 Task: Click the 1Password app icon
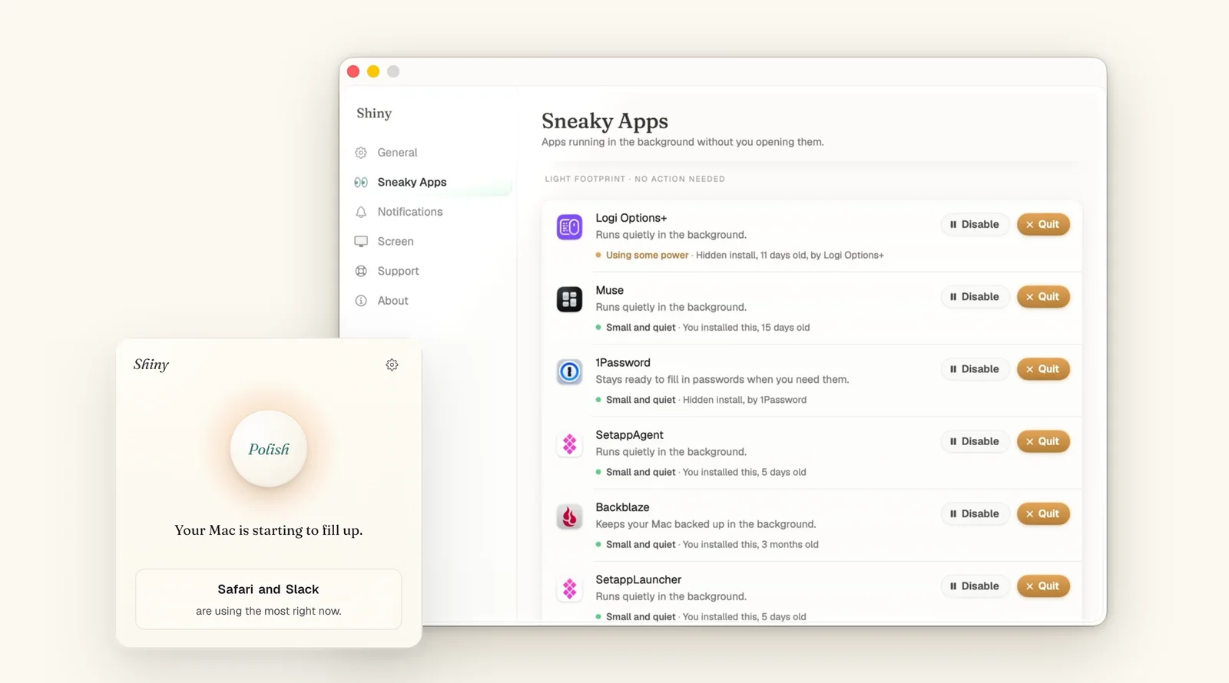(569, 371)
